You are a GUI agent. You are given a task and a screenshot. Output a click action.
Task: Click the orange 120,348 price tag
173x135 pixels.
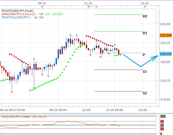tap(165, 35)
